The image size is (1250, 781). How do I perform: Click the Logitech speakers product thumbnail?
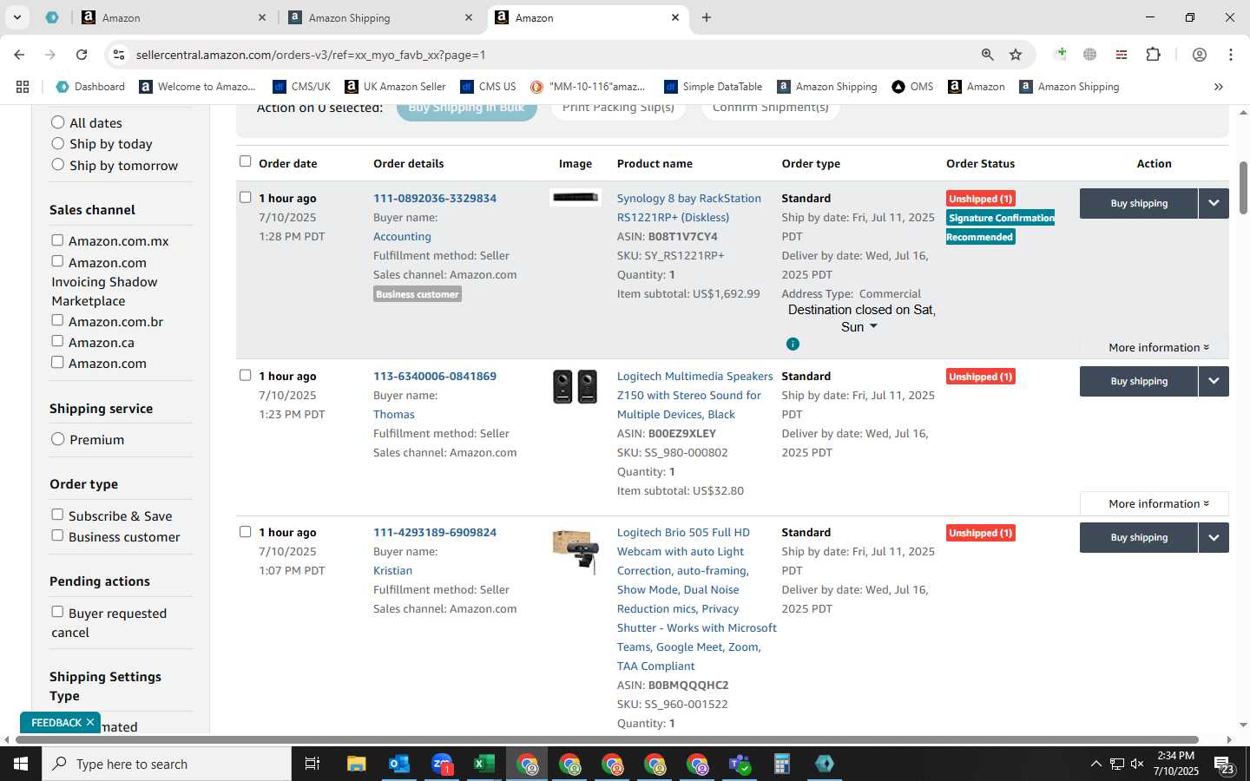point(576,387)
